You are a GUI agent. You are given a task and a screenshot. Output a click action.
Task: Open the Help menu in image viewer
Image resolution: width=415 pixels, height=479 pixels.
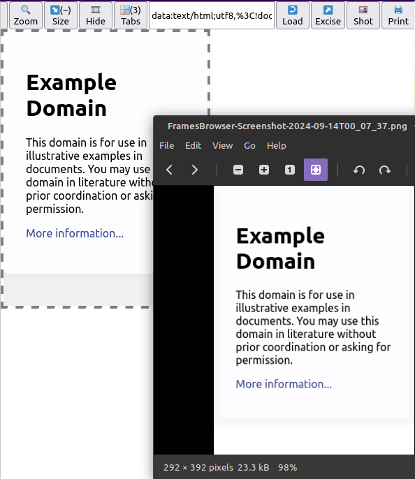tap(276, 146)
